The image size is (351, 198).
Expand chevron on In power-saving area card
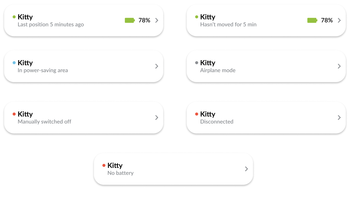(157, 66)
